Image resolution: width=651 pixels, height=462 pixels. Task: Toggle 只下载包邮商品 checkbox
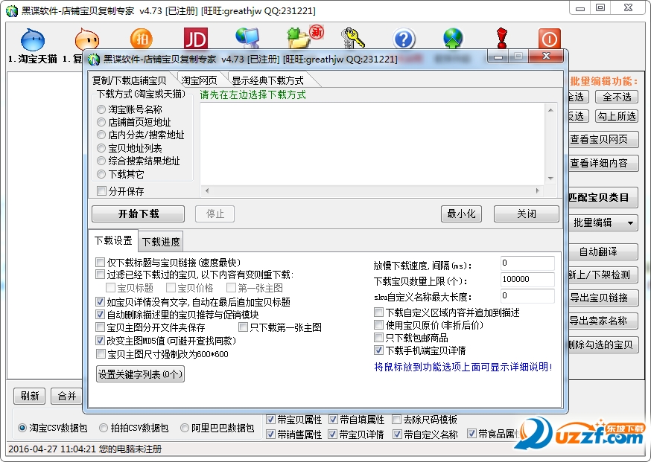(x=379, y=338)
